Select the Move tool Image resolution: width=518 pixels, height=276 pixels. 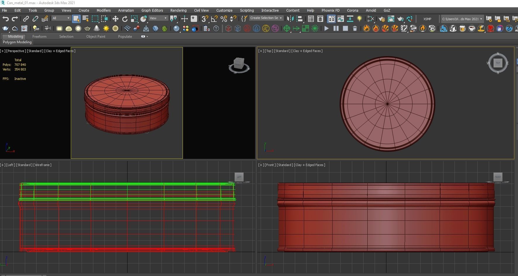[x=115, y=19]
